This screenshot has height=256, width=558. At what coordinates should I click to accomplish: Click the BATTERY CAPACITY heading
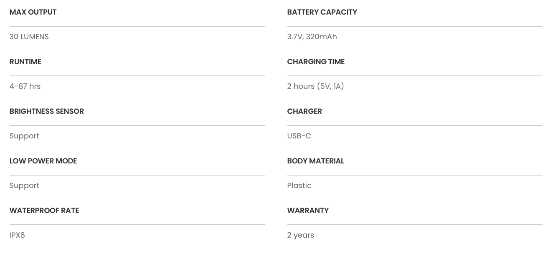[322, 12]
